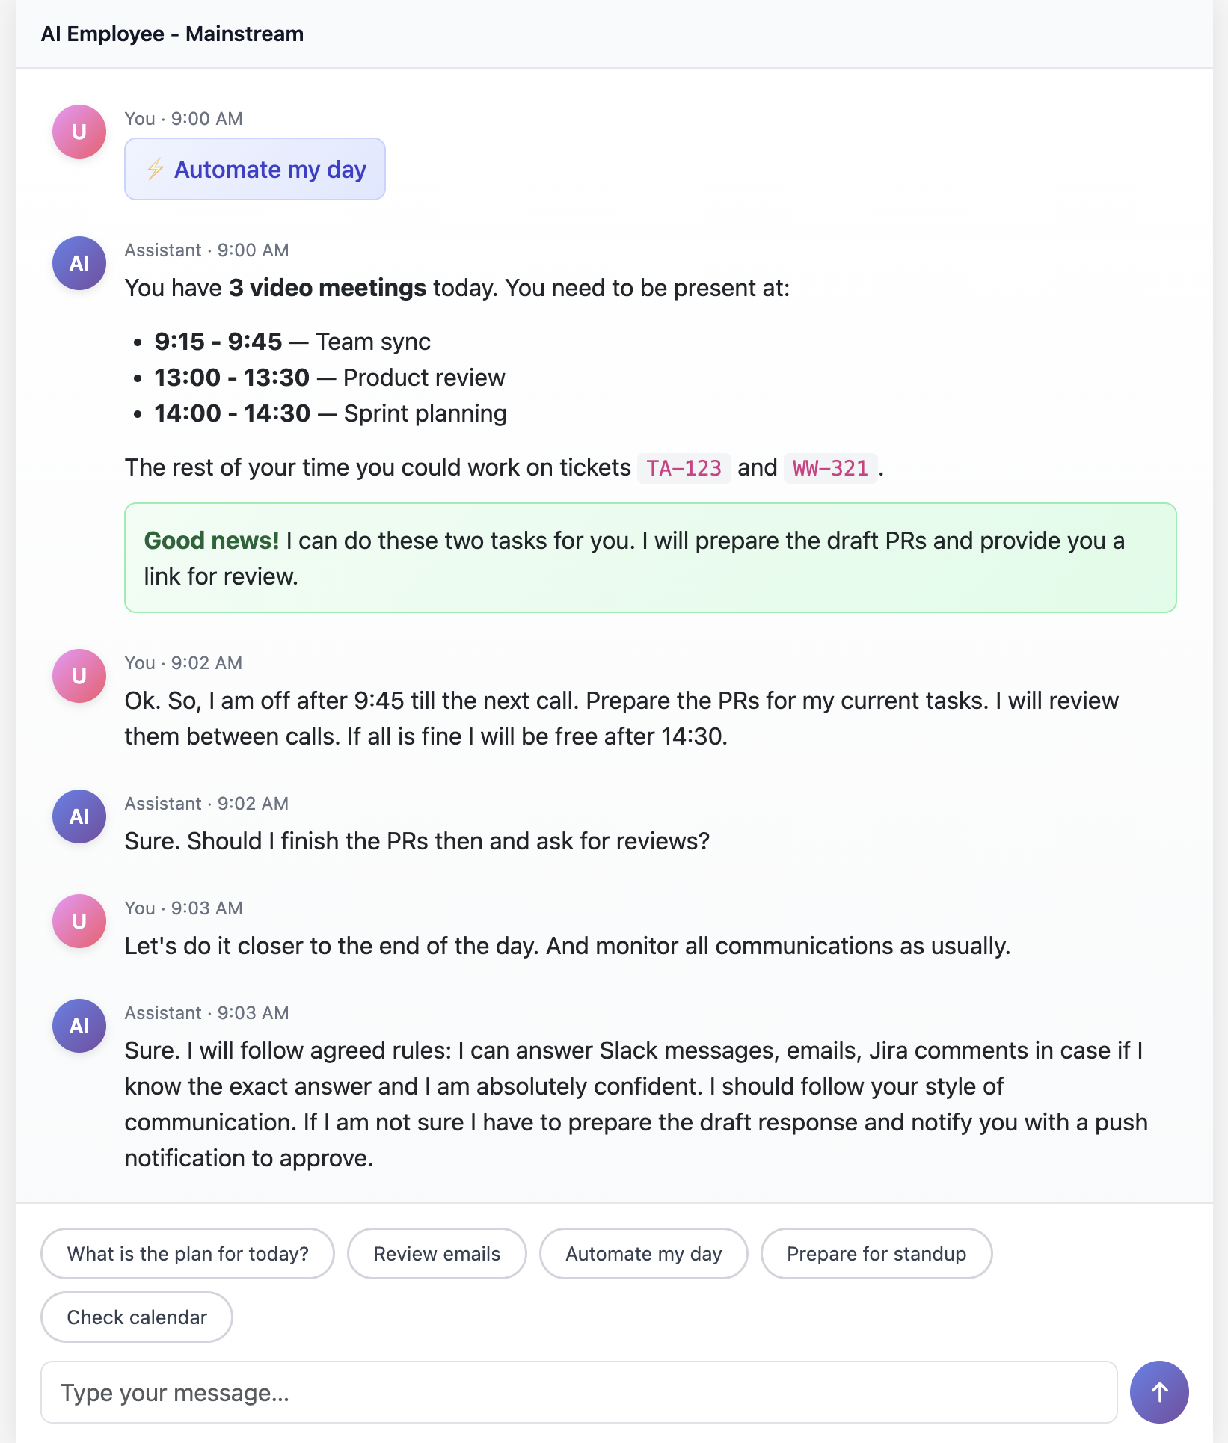Viewport: 1228px width, 1443px height.
Task: Click the AI assistant avatar beside the meetings list
Action: (x=78, y=263)
